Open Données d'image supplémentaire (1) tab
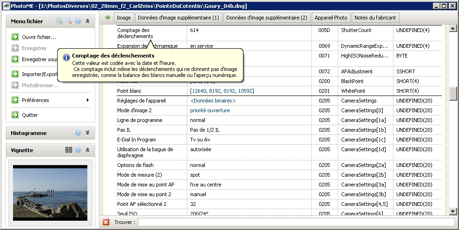The height and width of the screenshot is (230, 459). point(178,18)
